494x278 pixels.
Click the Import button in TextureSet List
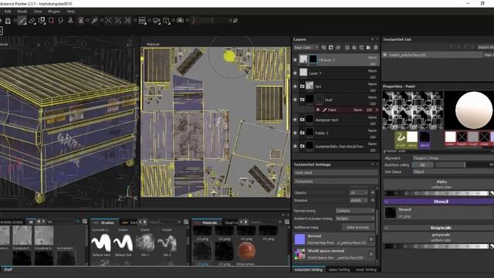[486, 47]
